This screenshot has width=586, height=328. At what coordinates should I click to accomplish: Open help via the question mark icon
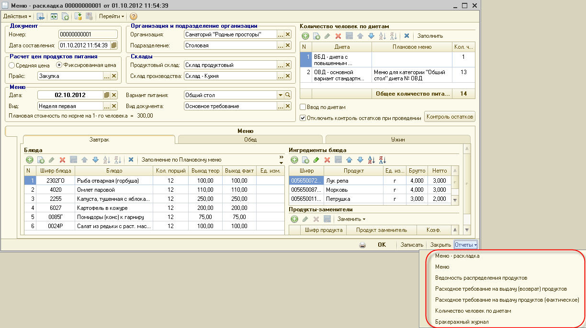[134, 16]
